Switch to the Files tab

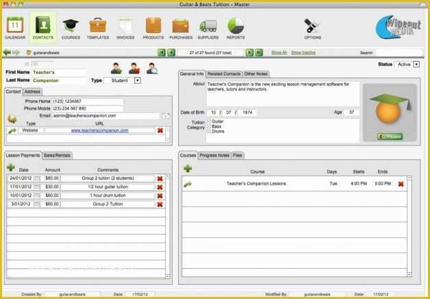pos(238,156)
